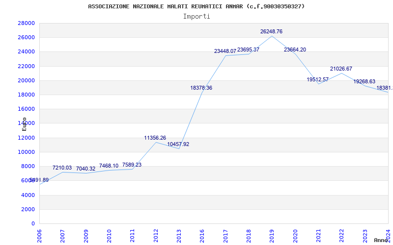
Task: Select the 2013 year axis label
Action: pos(179,236)
